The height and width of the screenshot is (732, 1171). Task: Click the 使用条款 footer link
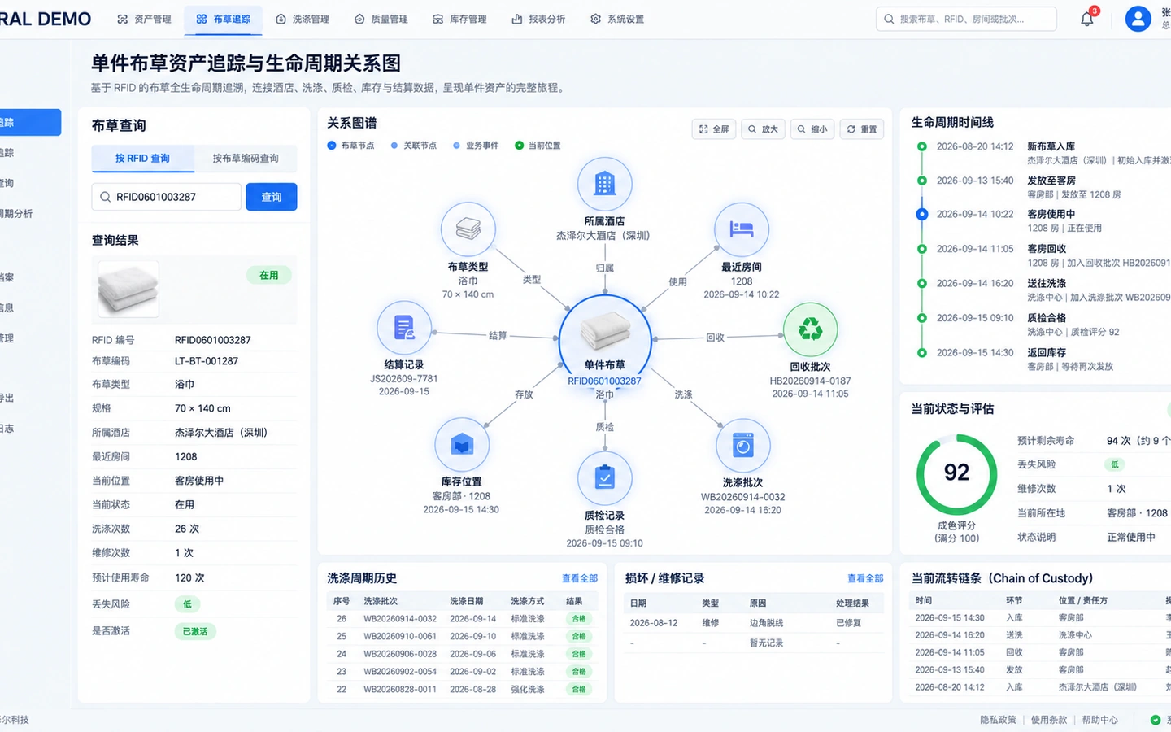(x=1049, y=720)
